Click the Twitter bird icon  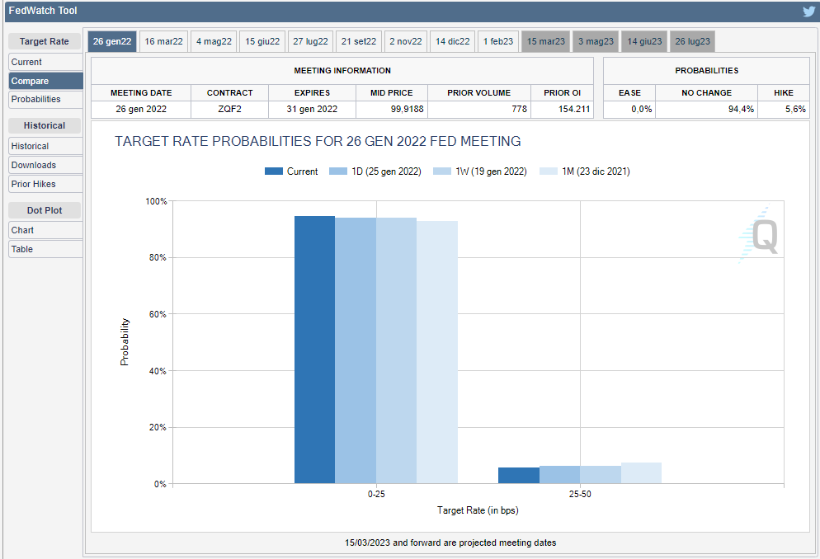coord(808,11)
